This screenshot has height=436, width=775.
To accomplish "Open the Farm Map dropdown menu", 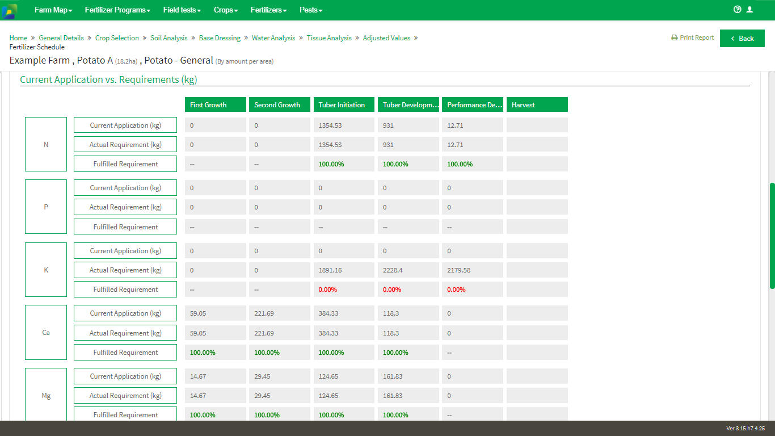I will [x=53, y=10].
